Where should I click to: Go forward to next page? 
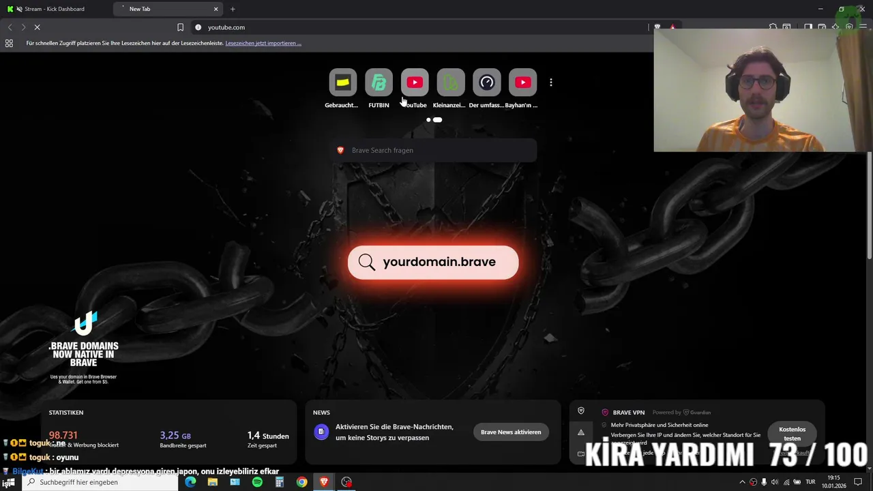tap(23, 27)
